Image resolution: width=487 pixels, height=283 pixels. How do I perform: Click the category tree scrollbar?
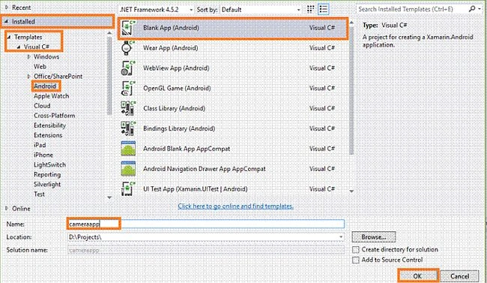pyautogui.click(x=109, y=75)
